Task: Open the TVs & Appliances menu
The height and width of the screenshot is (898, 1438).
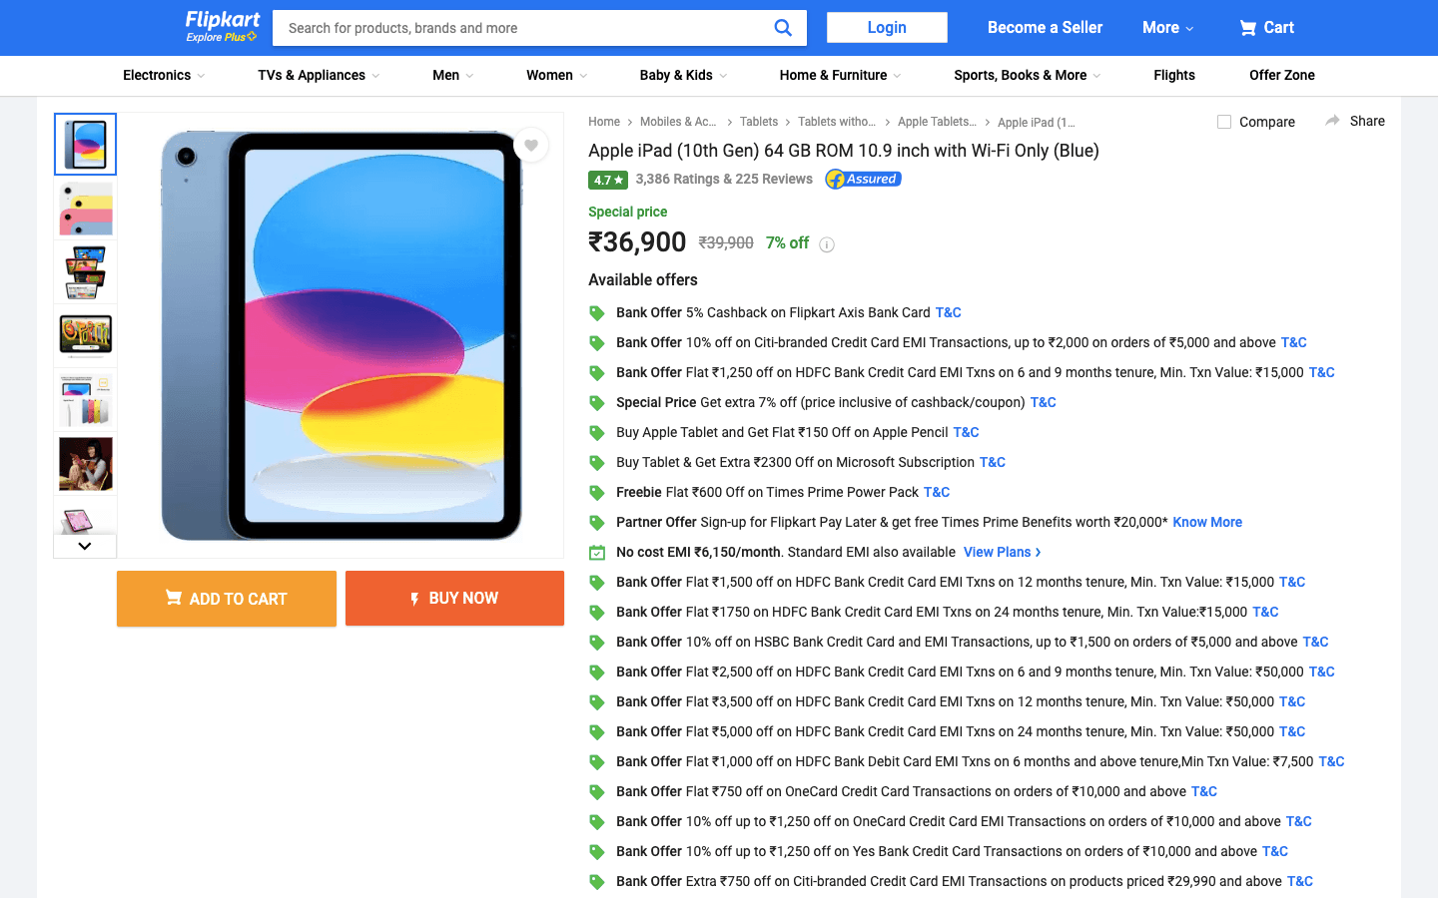Action: (x=319, y=75)
